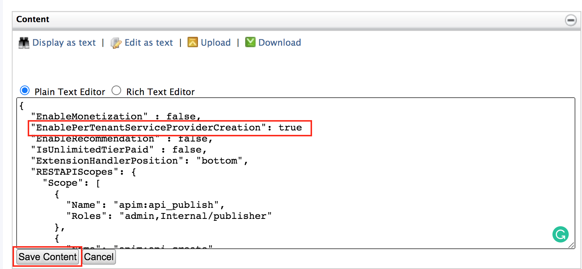Screen dimensions: 582x269
Task: Collapse the RESTAPIScopes JSON block area
Action: tap(83, 171)
